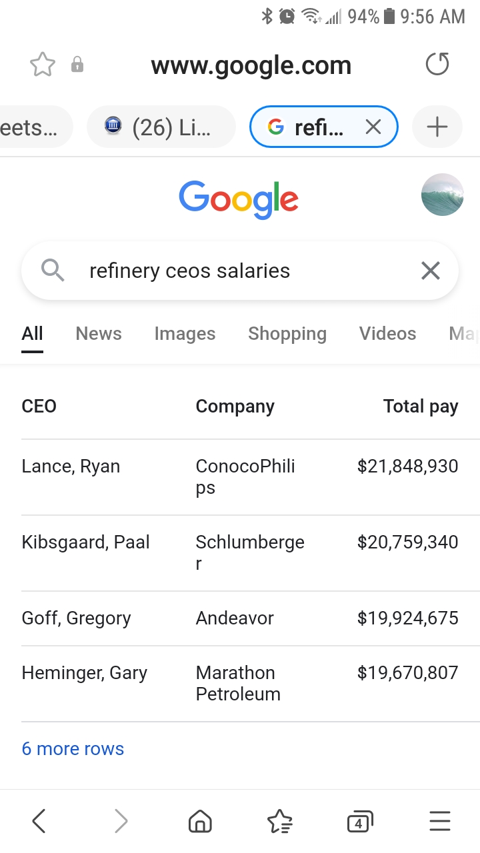
Task: Reload the page with refresh icon
Action: 437,65
